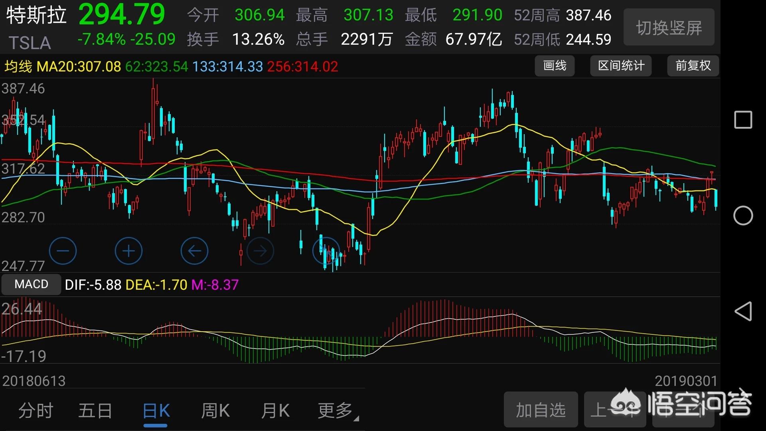The height and width of the screenshot is (431, 766).
Task: Tap the MACD indicator switch button
Action: 32,284
